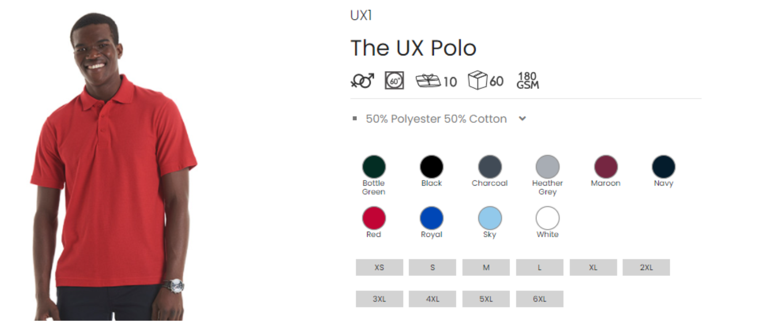Choose the Black colour swatch
This screenshot has width=769, height=321.
click(431, 167)
